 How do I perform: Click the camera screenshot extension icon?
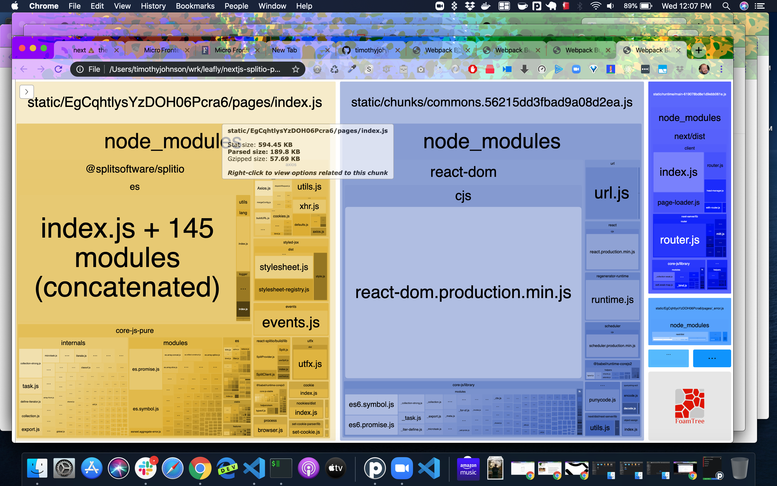[x=421, y=69]
